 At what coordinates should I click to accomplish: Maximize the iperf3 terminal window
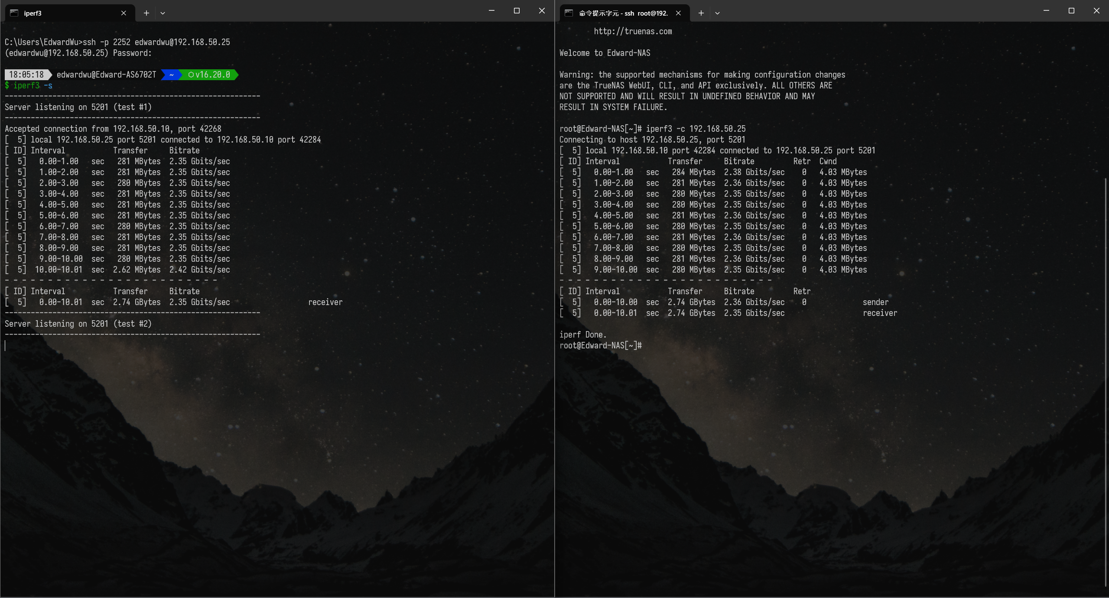pos(517,11)
